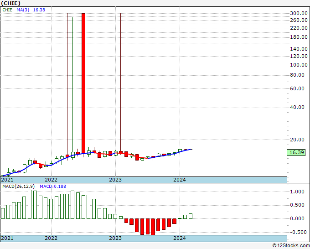Click the 220.00 price axis label
The width and height of the screenshot is (310, 249).
tap(299, 28)
